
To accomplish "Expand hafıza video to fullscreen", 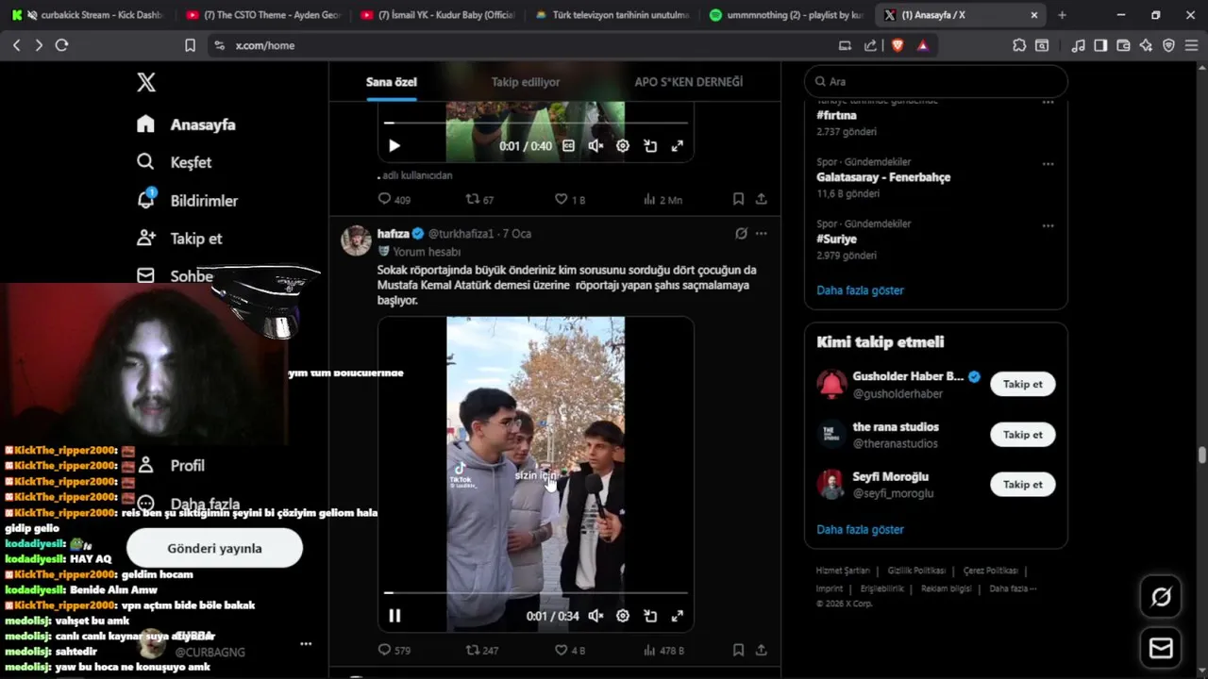I will (x=677, y=616).
